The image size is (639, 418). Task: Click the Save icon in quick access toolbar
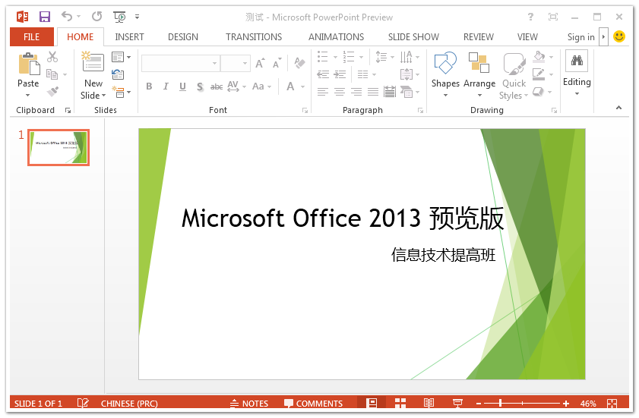pos(44,17)
